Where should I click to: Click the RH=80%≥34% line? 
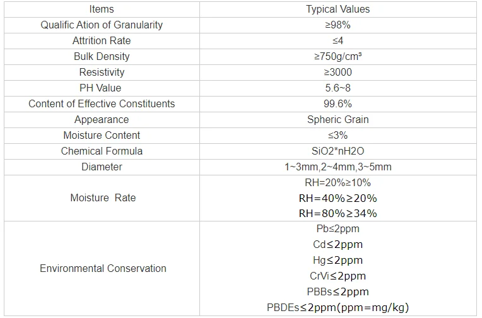338,214
